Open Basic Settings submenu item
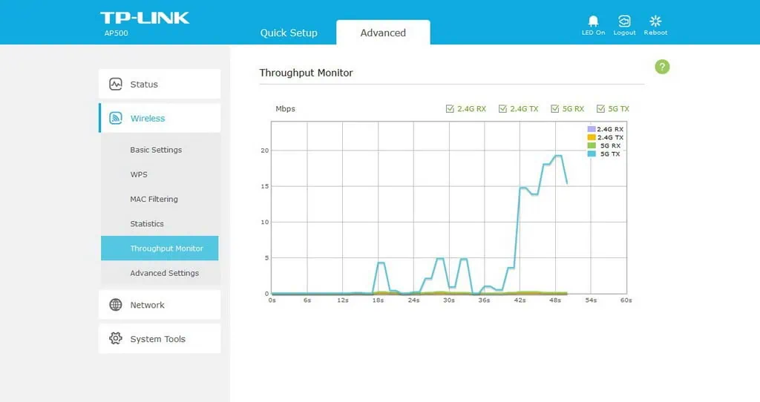 click(x=156, y=150)
